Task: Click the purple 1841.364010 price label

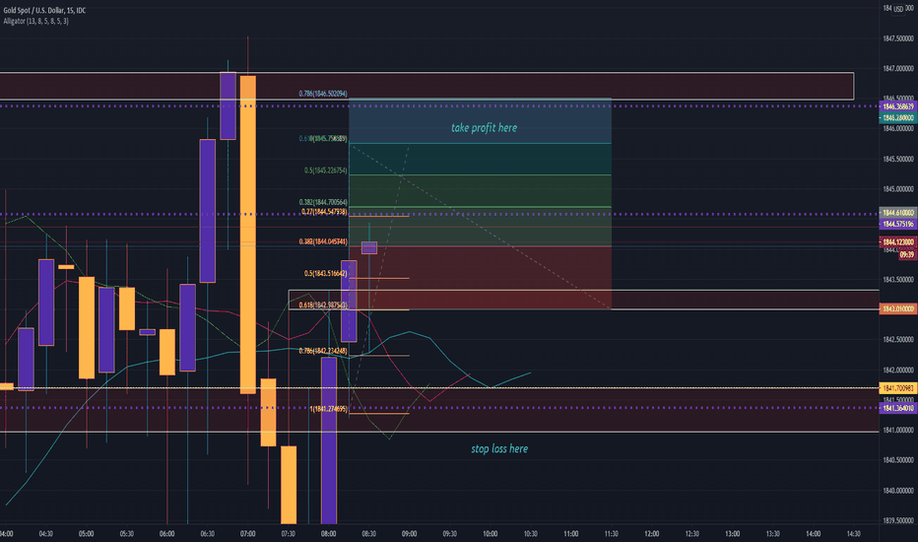Action: pyautogui.click(x=898, y=408)
